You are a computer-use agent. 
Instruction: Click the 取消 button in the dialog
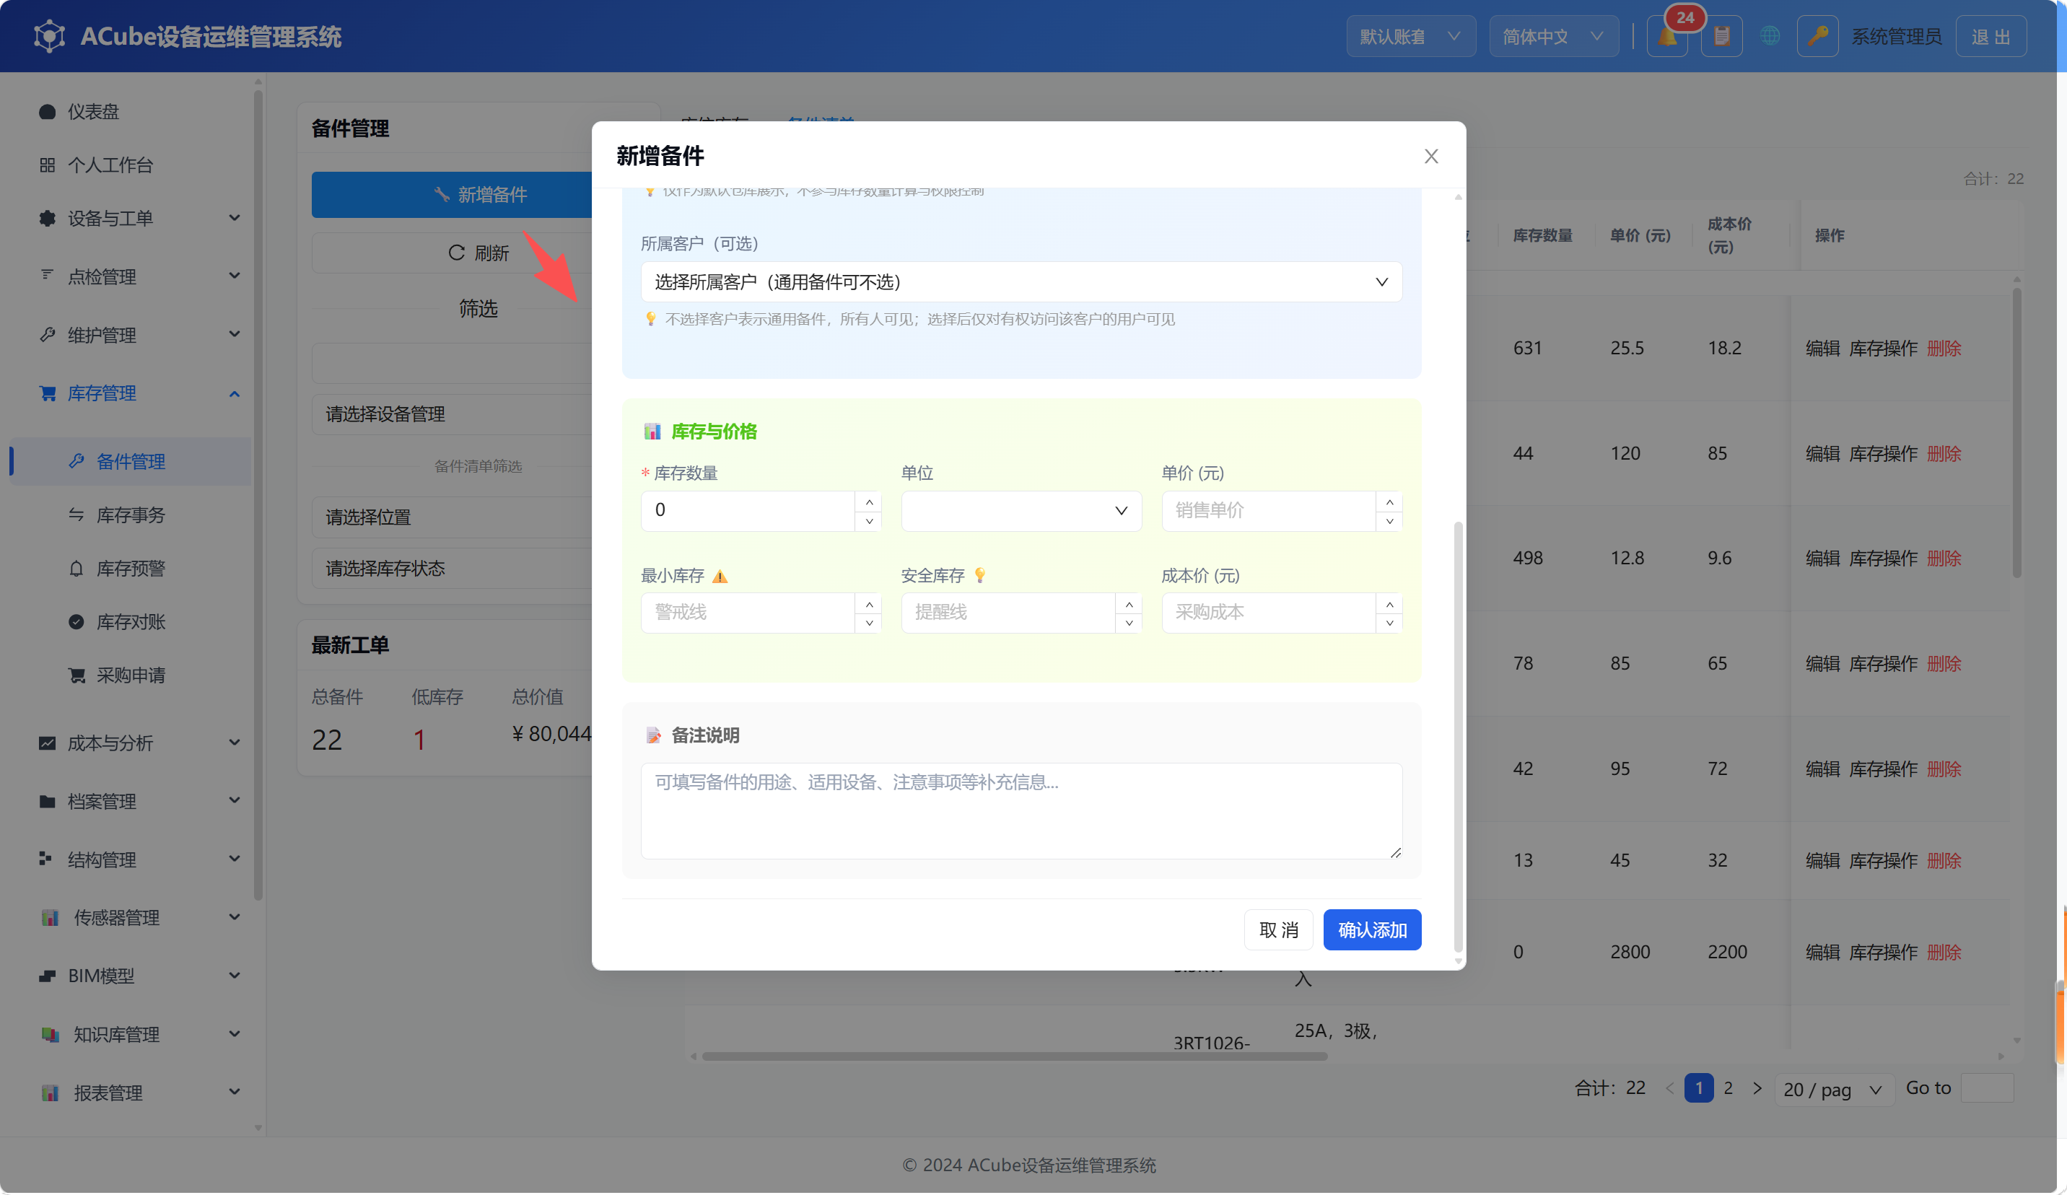[1278, 929]
